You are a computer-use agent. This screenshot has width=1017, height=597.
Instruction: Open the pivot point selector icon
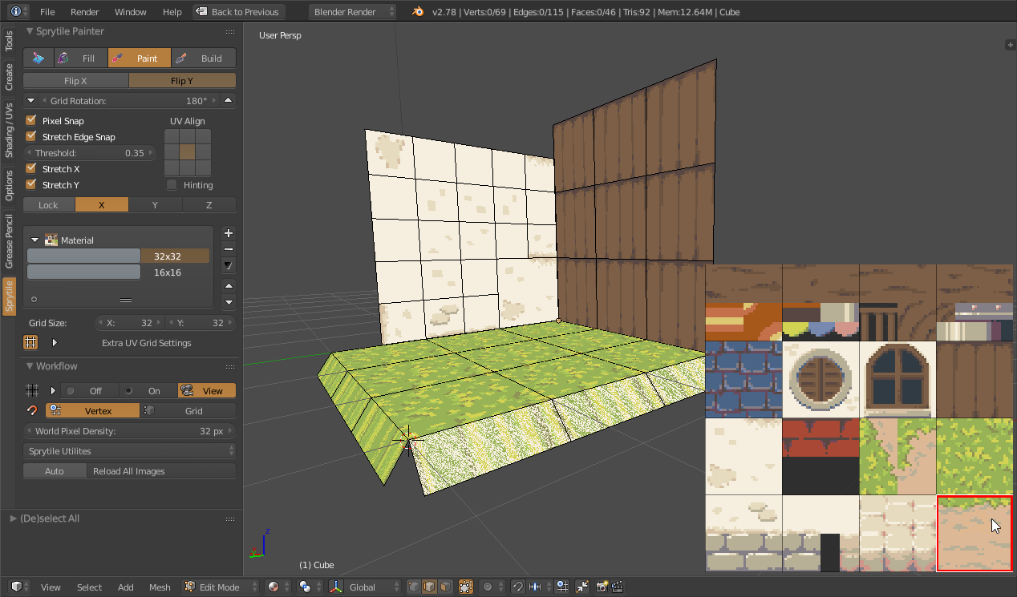point(309,587)
